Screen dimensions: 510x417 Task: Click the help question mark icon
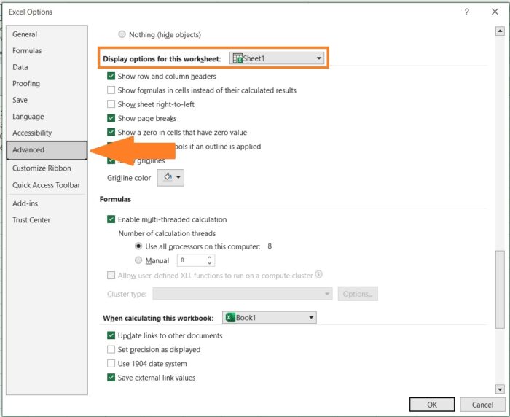[x=467, y=12]
